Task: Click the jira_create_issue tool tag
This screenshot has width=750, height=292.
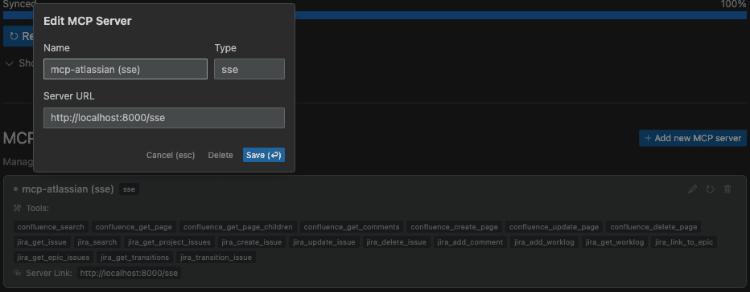Action: click(x=252, y=242)
